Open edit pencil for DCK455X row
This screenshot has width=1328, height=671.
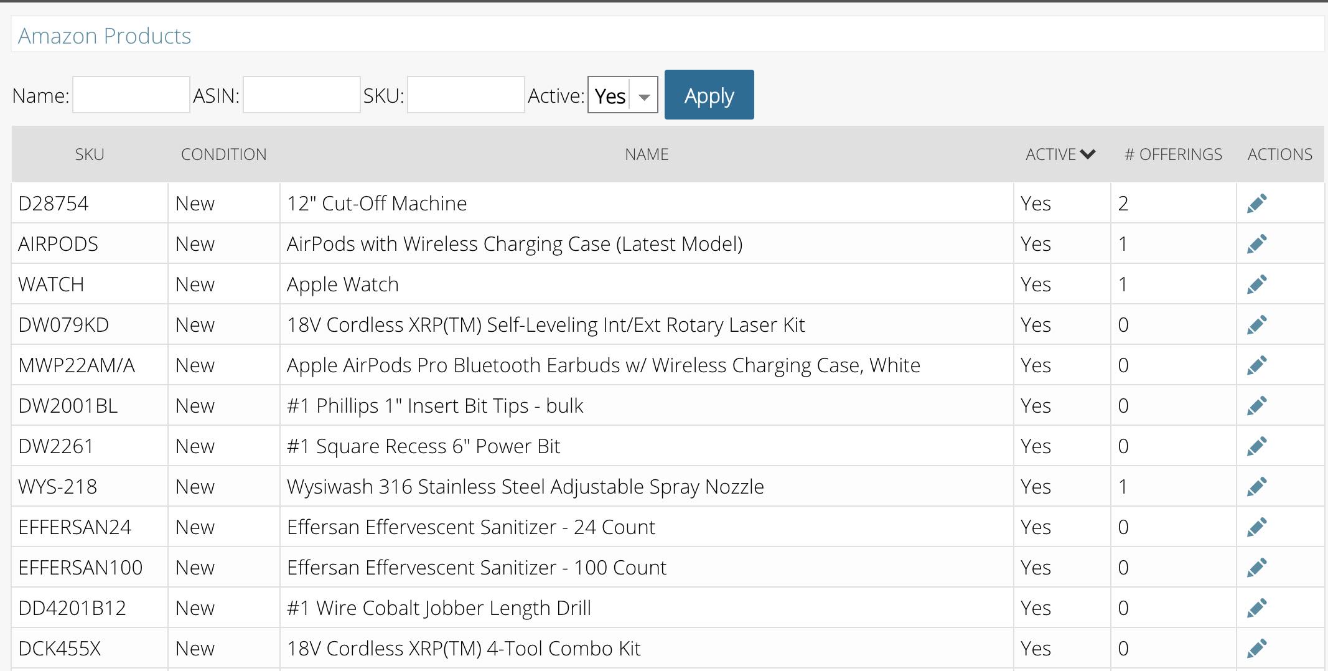1256,649
